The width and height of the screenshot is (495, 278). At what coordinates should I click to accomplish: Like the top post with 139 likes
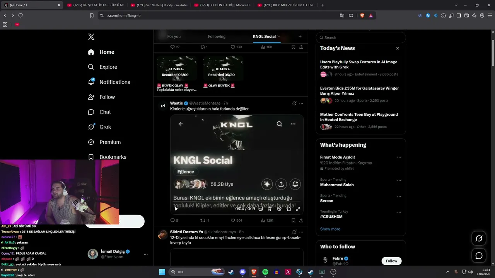(x=236, y=47)
